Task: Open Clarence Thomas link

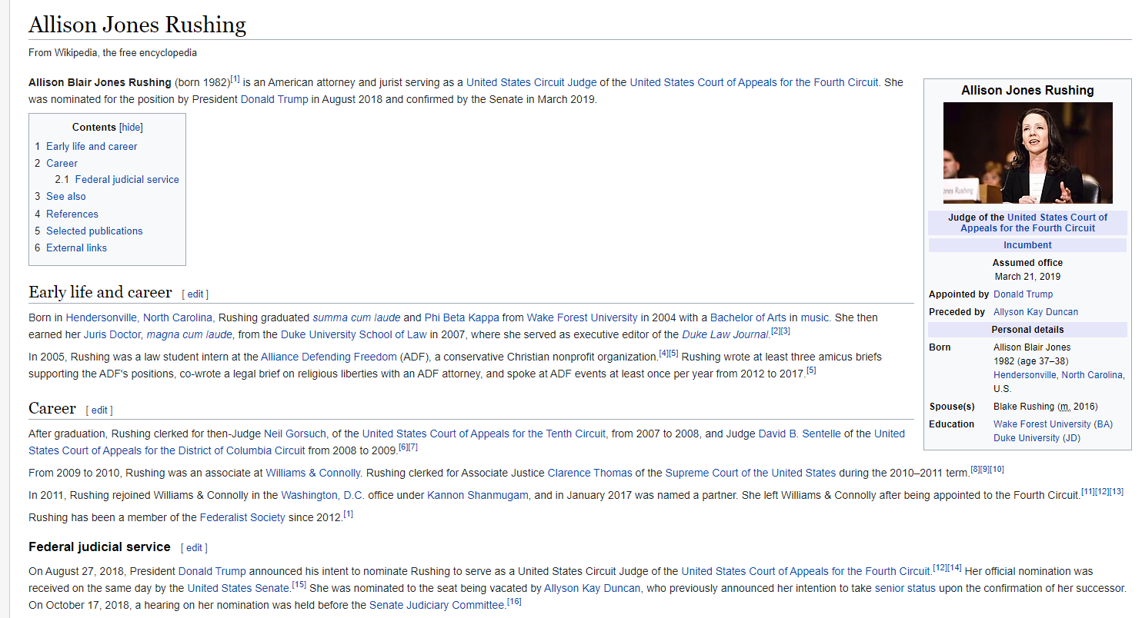Action: coord(590,473)
